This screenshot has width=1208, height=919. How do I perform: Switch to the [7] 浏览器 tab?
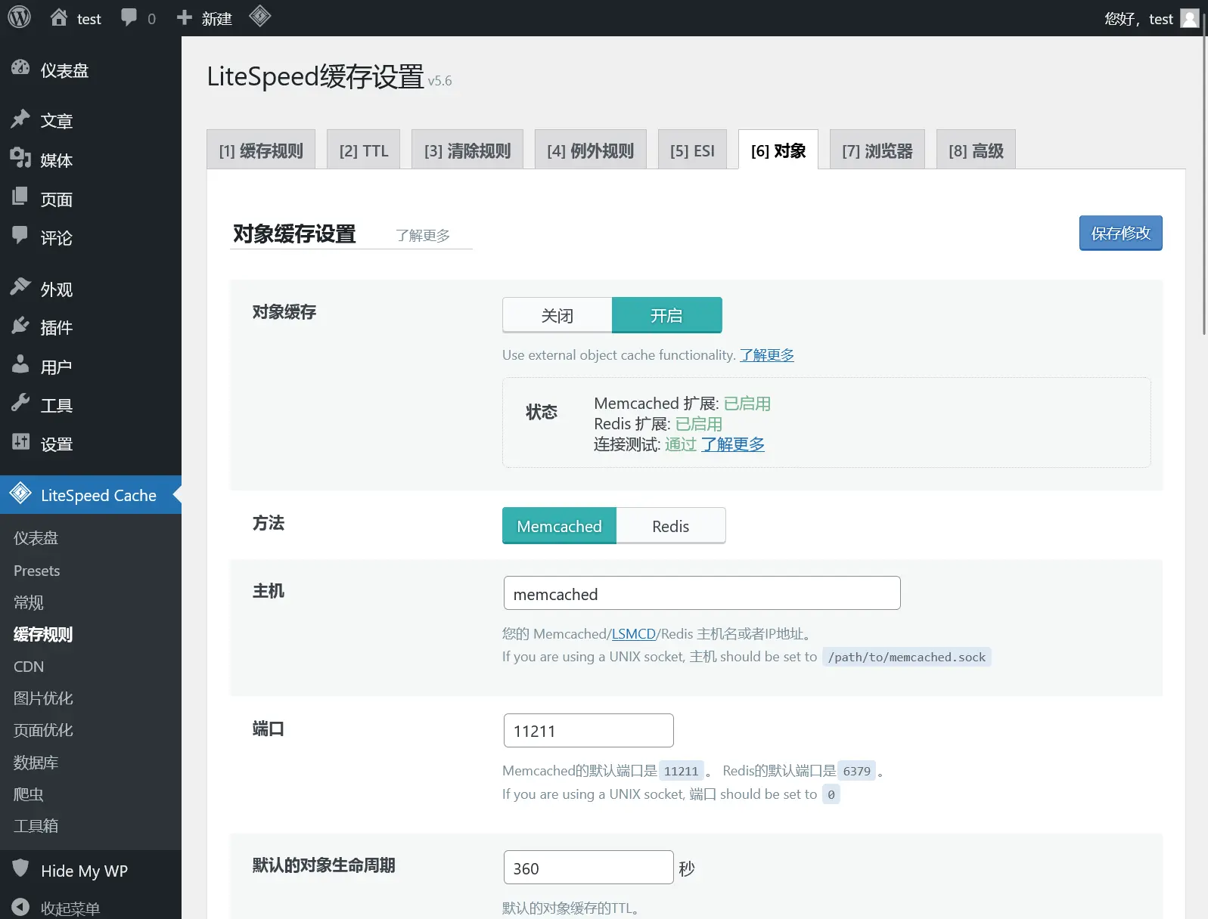point(877,150)
